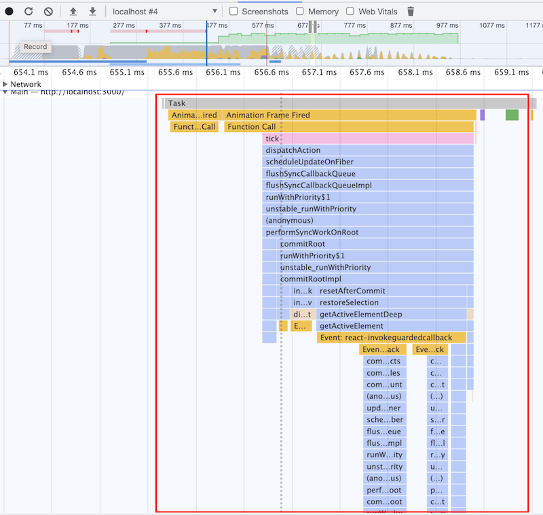The height and width of the screenshot is (515, 543).
Task: Select the (anonymous) frame below unstable_runWithPriority
Action: (x=368, y=220)
